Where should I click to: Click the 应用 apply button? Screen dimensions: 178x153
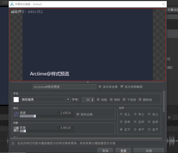coord(149,150)
